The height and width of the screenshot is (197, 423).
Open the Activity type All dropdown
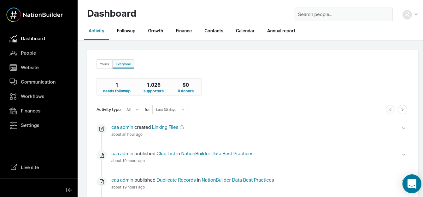point(132,110)
